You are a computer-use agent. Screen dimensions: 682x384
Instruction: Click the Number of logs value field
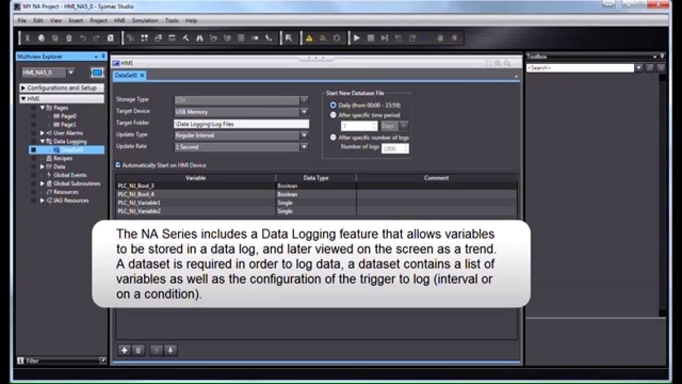395,149
